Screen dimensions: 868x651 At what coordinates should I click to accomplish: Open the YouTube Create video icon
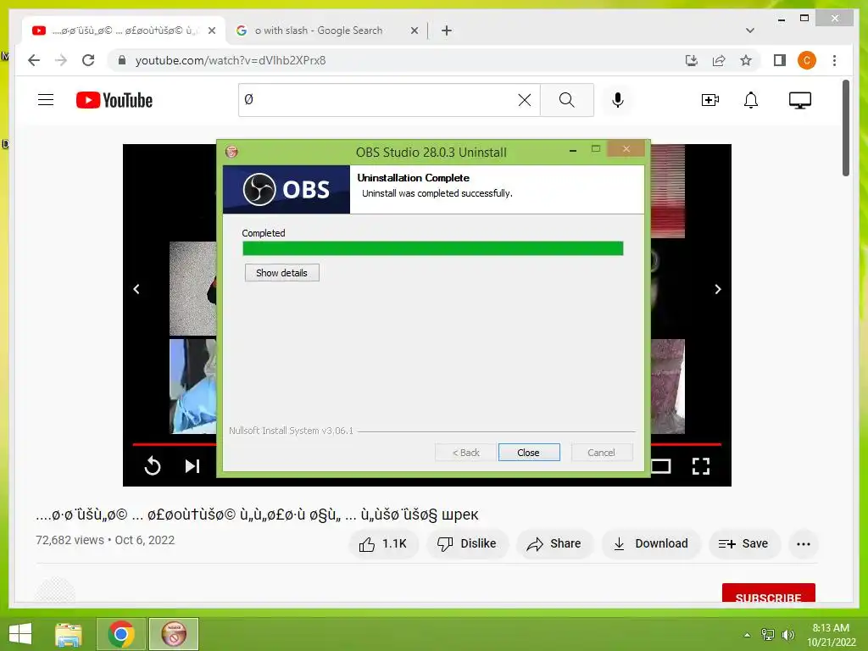[x=709, y=100]
